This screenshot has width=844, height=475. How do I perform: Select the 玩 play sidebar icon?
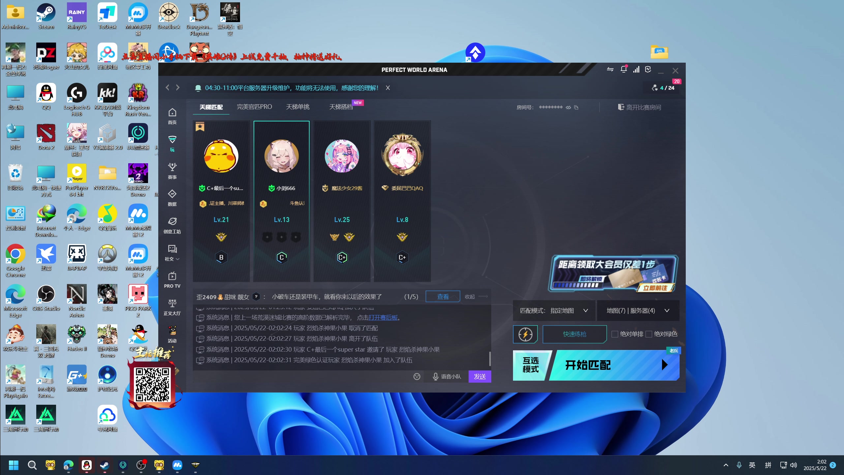click(x=172, y=143)
